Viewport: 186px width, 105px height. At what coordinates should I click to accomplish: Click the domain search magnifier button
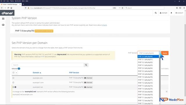pos(86,65)
